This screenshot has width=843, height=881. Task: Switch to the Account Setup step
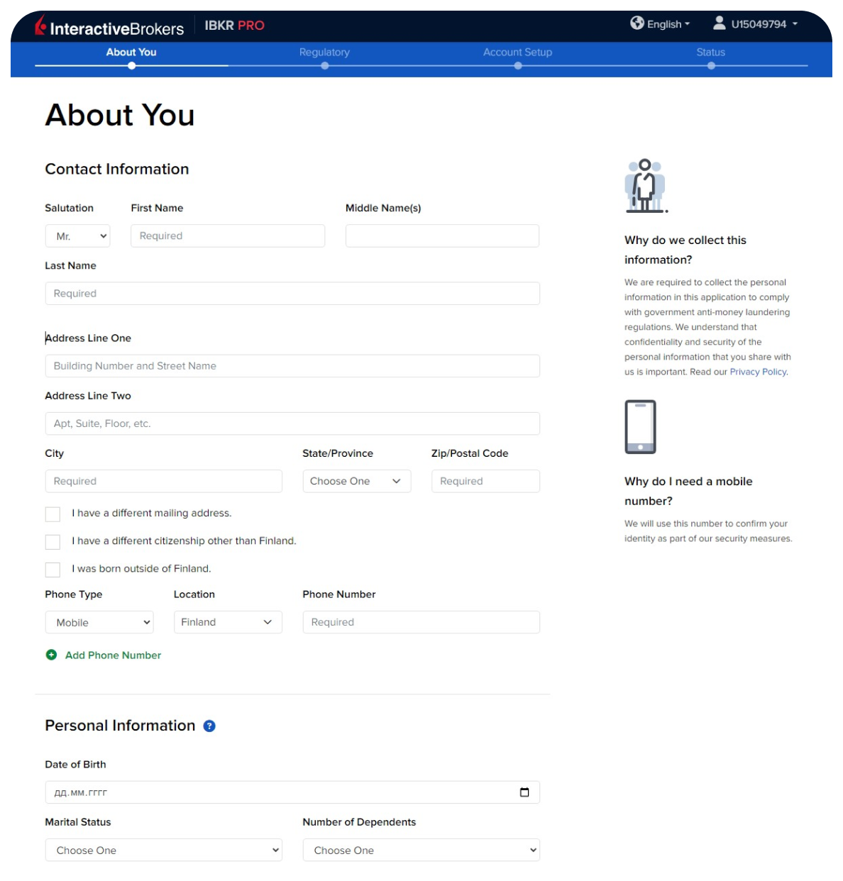click(517, 52)
